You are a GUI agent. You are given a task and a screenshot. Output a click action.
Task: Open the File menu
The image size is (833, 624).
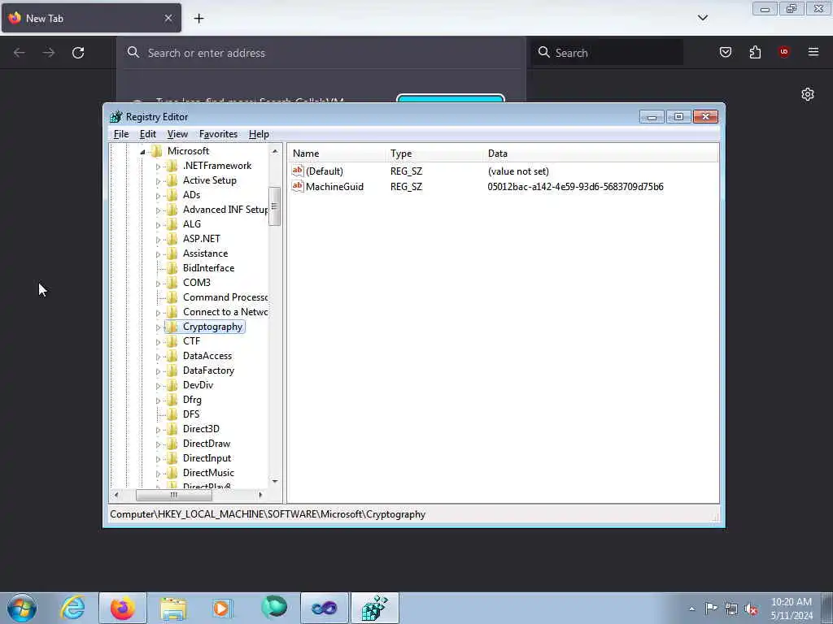pos(121,134)
